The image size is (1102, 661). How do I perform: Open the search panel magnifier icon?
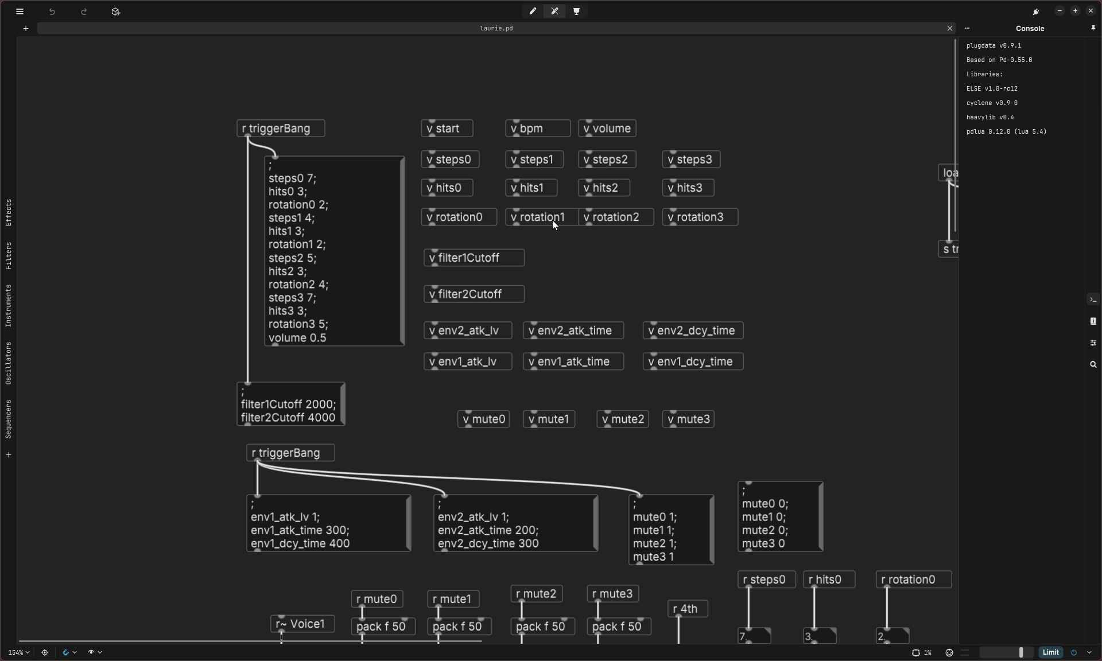pos(1093,364)
